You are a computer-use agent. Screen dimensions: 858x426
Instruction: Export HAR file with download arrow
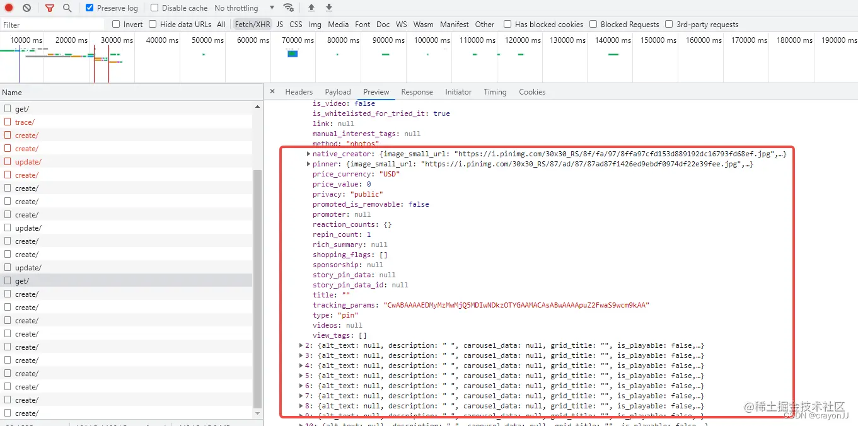pyautogui.click(x=329, y=8)
